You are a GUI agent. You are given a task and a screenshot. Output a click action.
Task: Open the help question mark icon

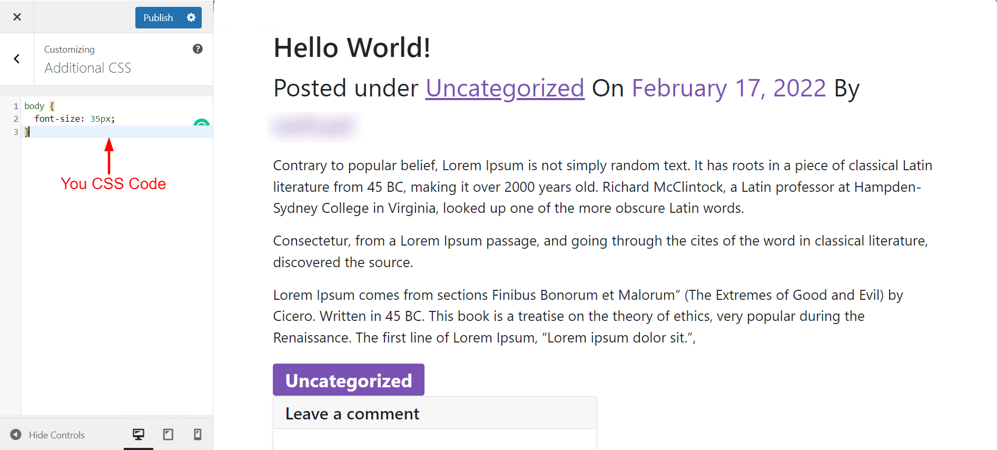(x=198, y=49)
